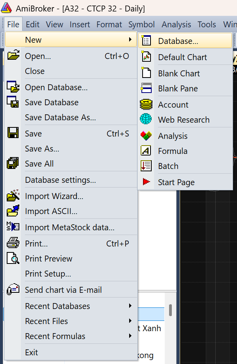Choose Save Database As... entry
This screenshot has height=364, width=237.
point(71,117)
